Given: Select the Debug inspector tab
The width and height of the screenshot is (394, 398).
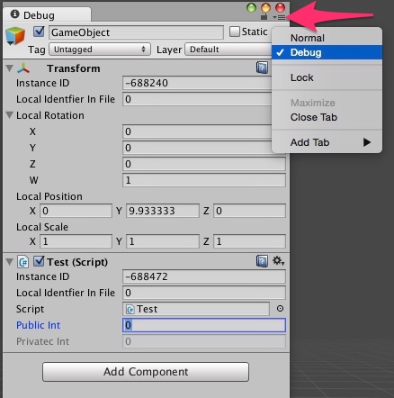Looking at the screenshot, I should tap(47, 14).
